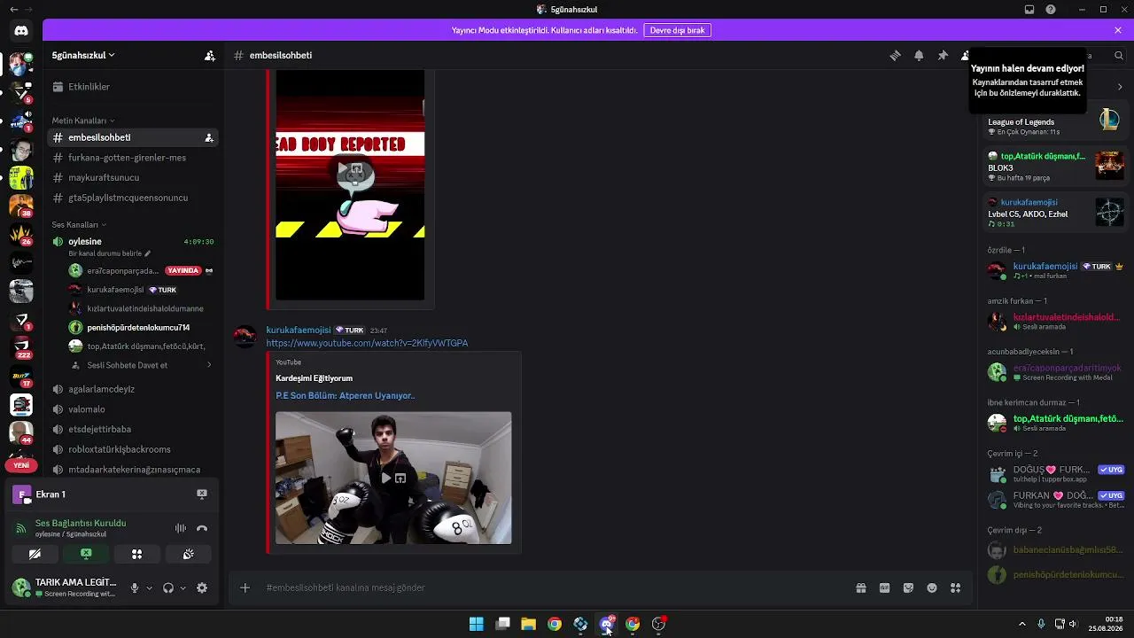Open YENİ unread indicator in server list
1134x638 pixels.
[x=21, y=465]
